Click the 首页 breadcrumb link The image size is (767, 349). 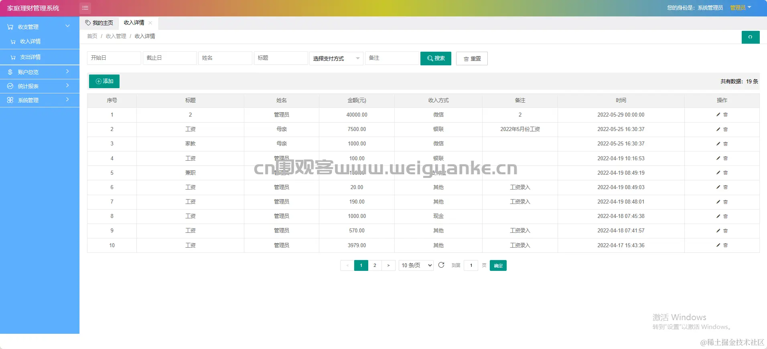click(x=92, y=36)
